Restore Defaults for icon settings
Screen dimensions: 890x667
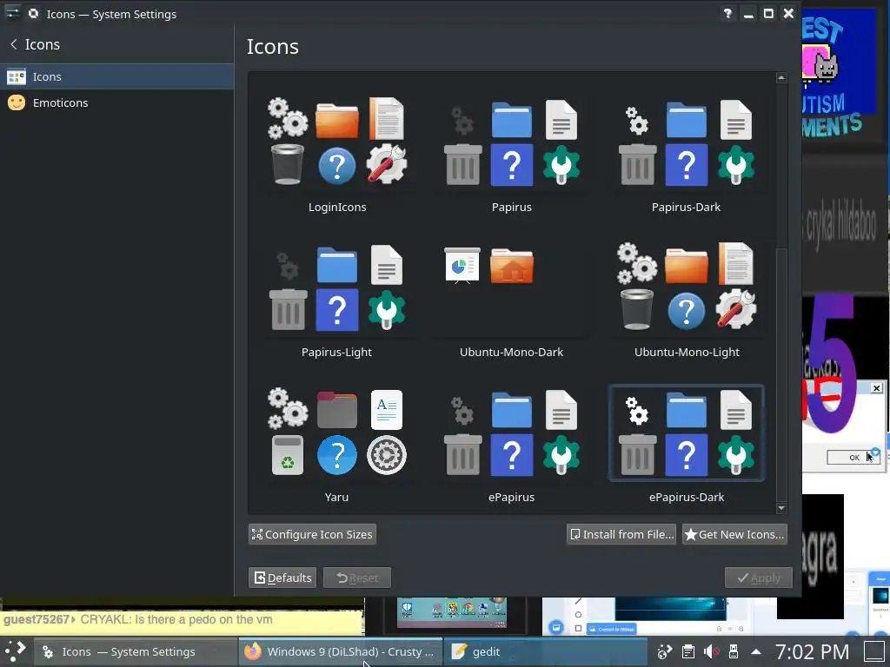[x=282, y=578]
